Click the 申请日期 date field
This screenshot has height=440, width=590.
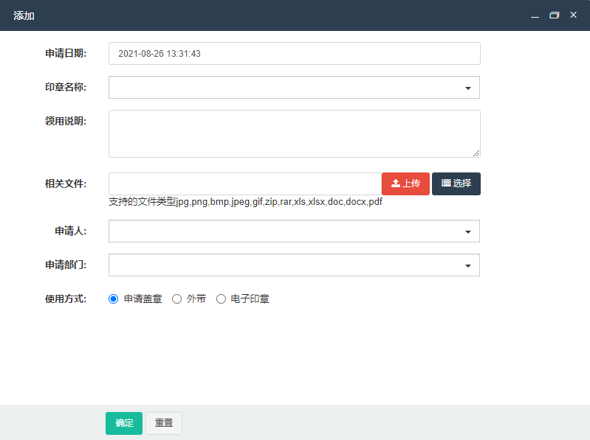294,53
